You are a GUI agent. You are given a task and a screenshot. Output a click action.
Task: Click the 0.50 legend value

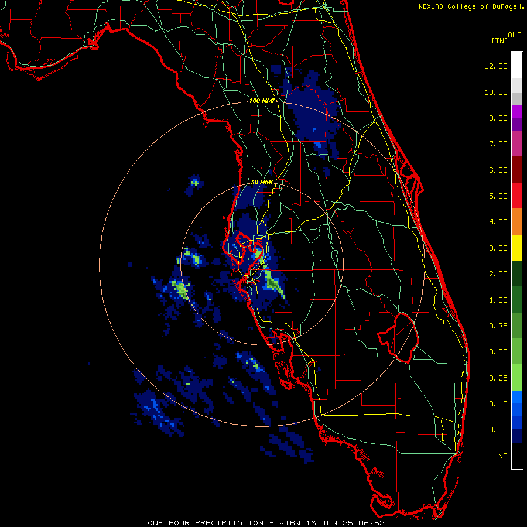click(x=498, y=352)
